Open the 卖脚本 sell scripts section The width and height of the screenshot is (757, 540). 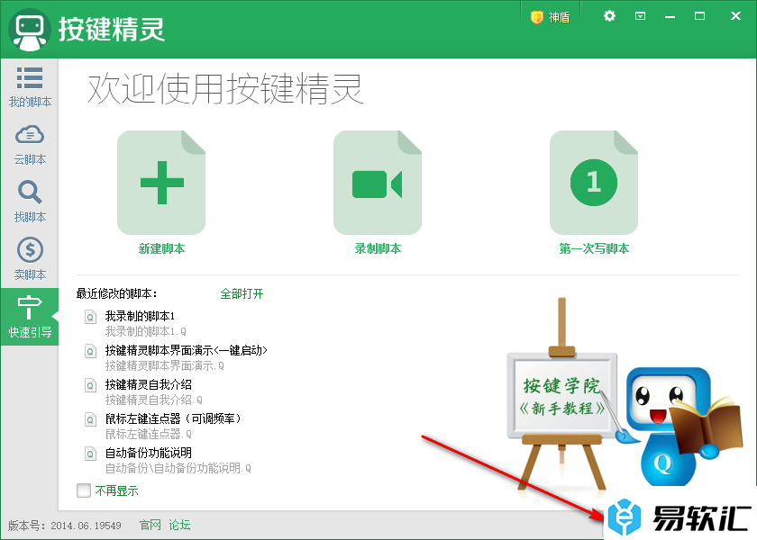coord(30,259)
